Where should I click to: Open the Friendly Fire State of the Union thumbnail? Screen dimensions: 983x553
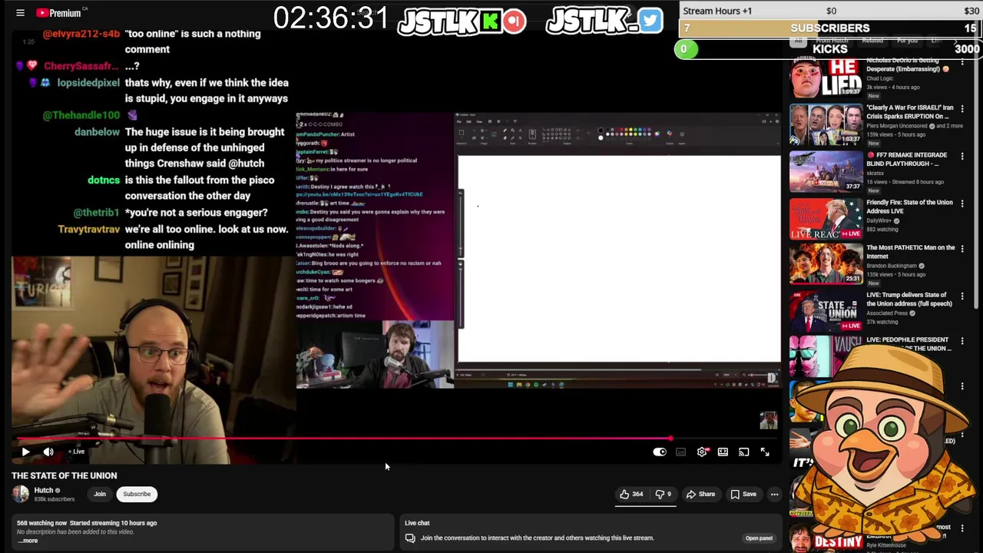pos(826,219)
